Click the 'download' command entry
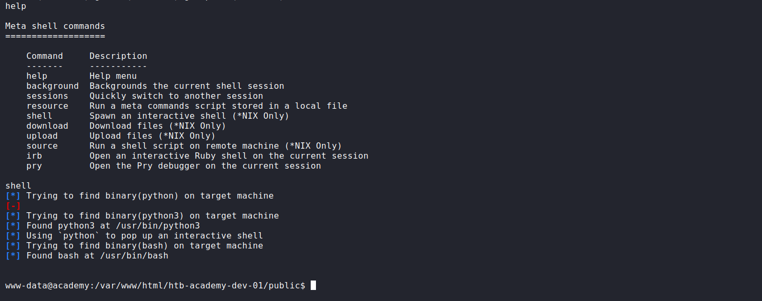Screen dimensions: 762x301 point(47,126)
